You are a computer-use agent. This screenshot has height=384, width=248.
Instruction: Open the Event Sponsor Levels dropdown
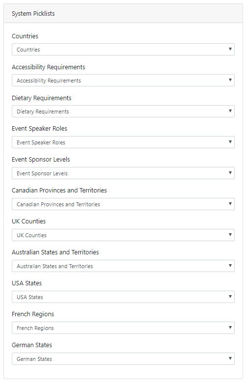[123, 173]
